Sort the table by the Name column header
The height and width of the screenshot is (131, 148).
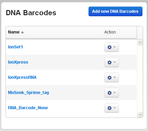14,32
